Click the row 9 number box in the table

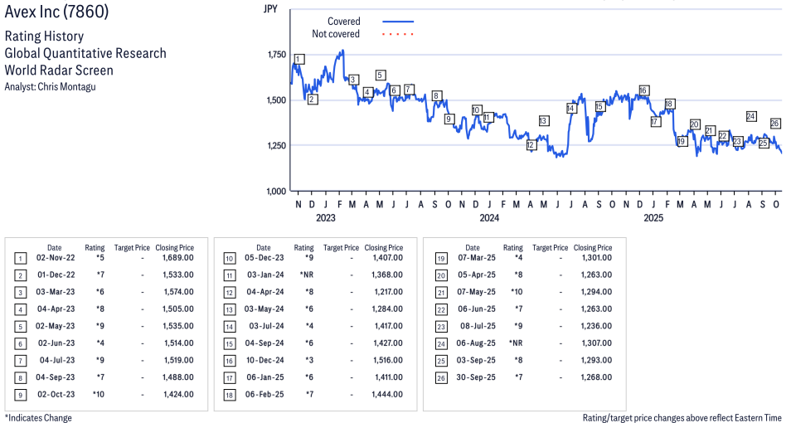coord(18,394)
